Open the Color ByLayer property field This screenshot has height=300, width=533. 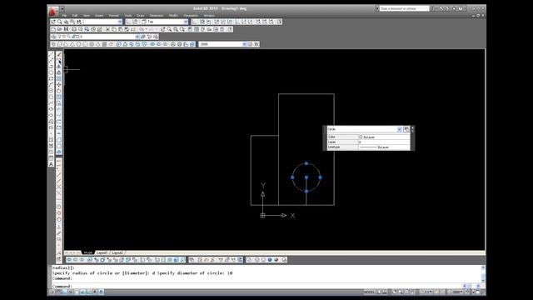(384, 137)
